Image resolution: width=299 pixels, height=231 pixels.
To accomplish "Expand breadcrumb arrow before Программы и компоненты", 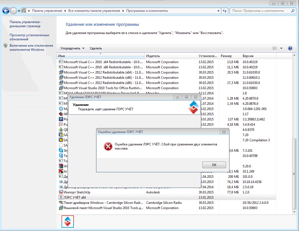I will 123,11.
